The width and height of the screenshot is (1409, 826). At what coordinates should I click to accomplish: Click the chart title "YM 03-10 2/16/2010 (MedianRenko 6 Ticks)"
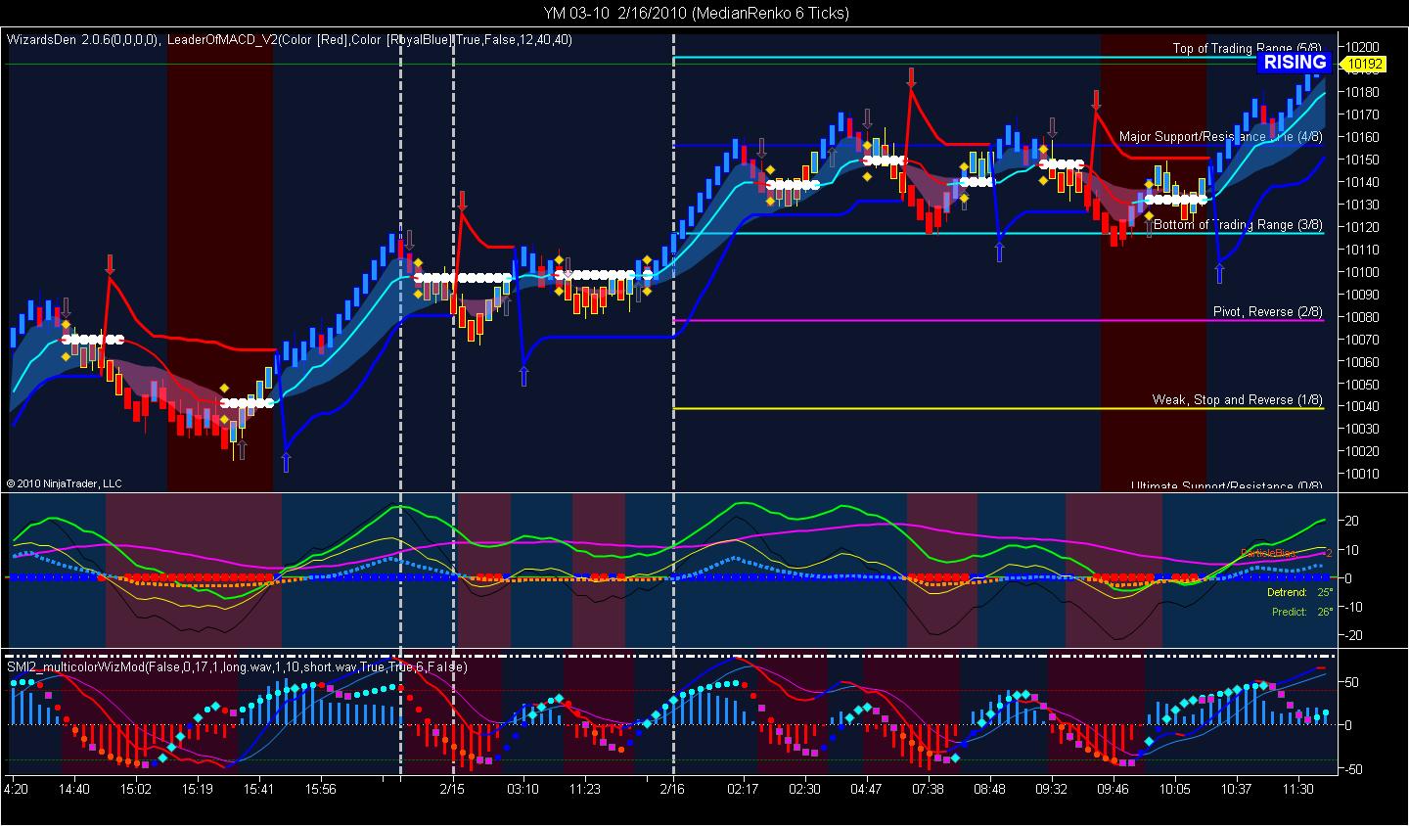697,13
